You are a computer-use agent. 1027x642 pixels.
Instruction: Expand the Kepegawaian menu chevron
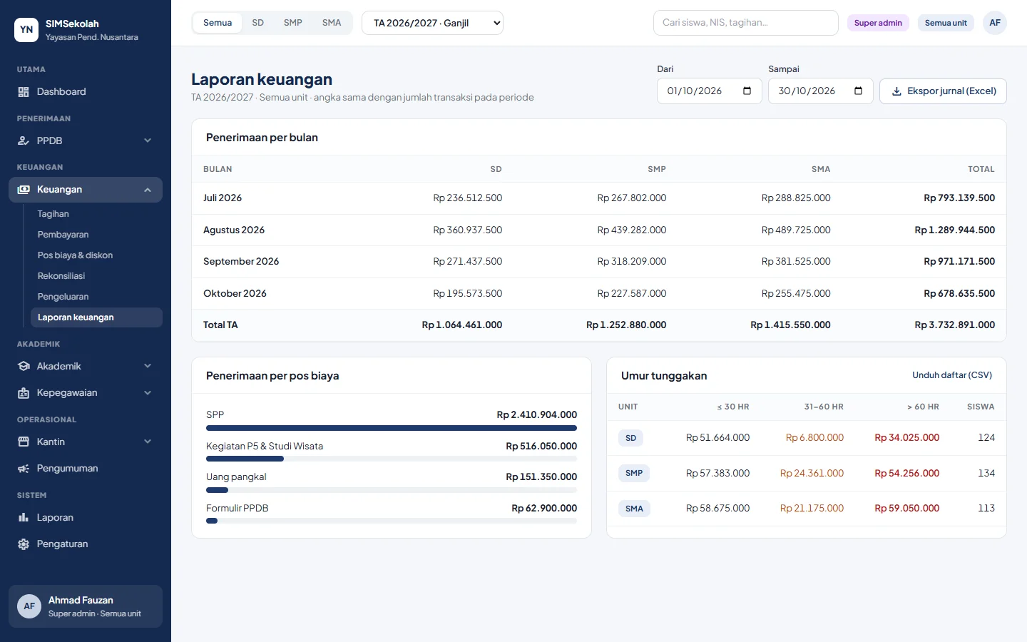pos(148,393)
